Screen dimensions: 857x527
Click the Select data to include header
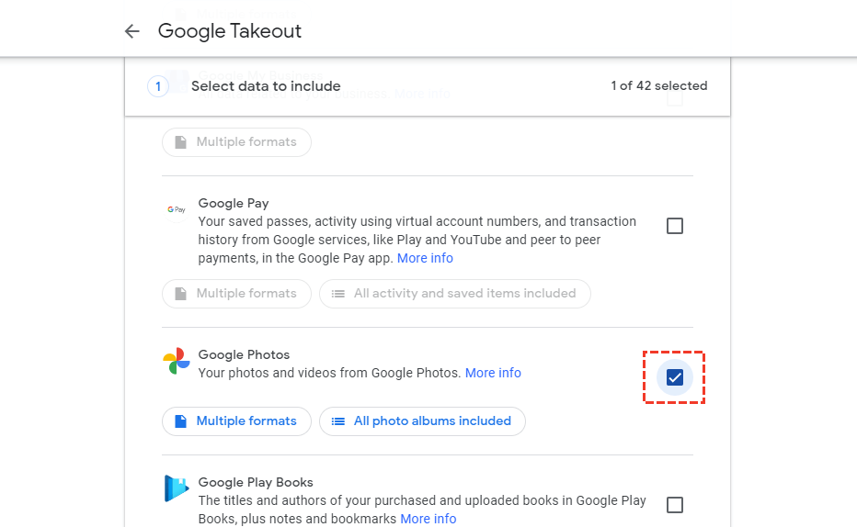(x=266, y=86)
